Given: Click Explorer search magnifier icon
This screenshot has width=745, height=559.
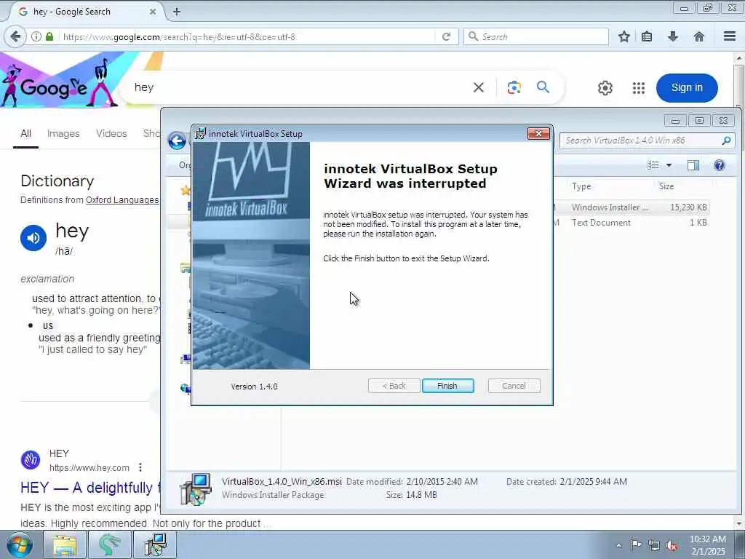Looking at the screenshot, I should (726, 140).
